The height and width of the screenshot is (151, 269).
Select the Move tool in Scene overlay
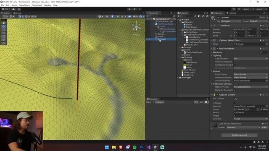pyautogui.click(x=4, y=26)
